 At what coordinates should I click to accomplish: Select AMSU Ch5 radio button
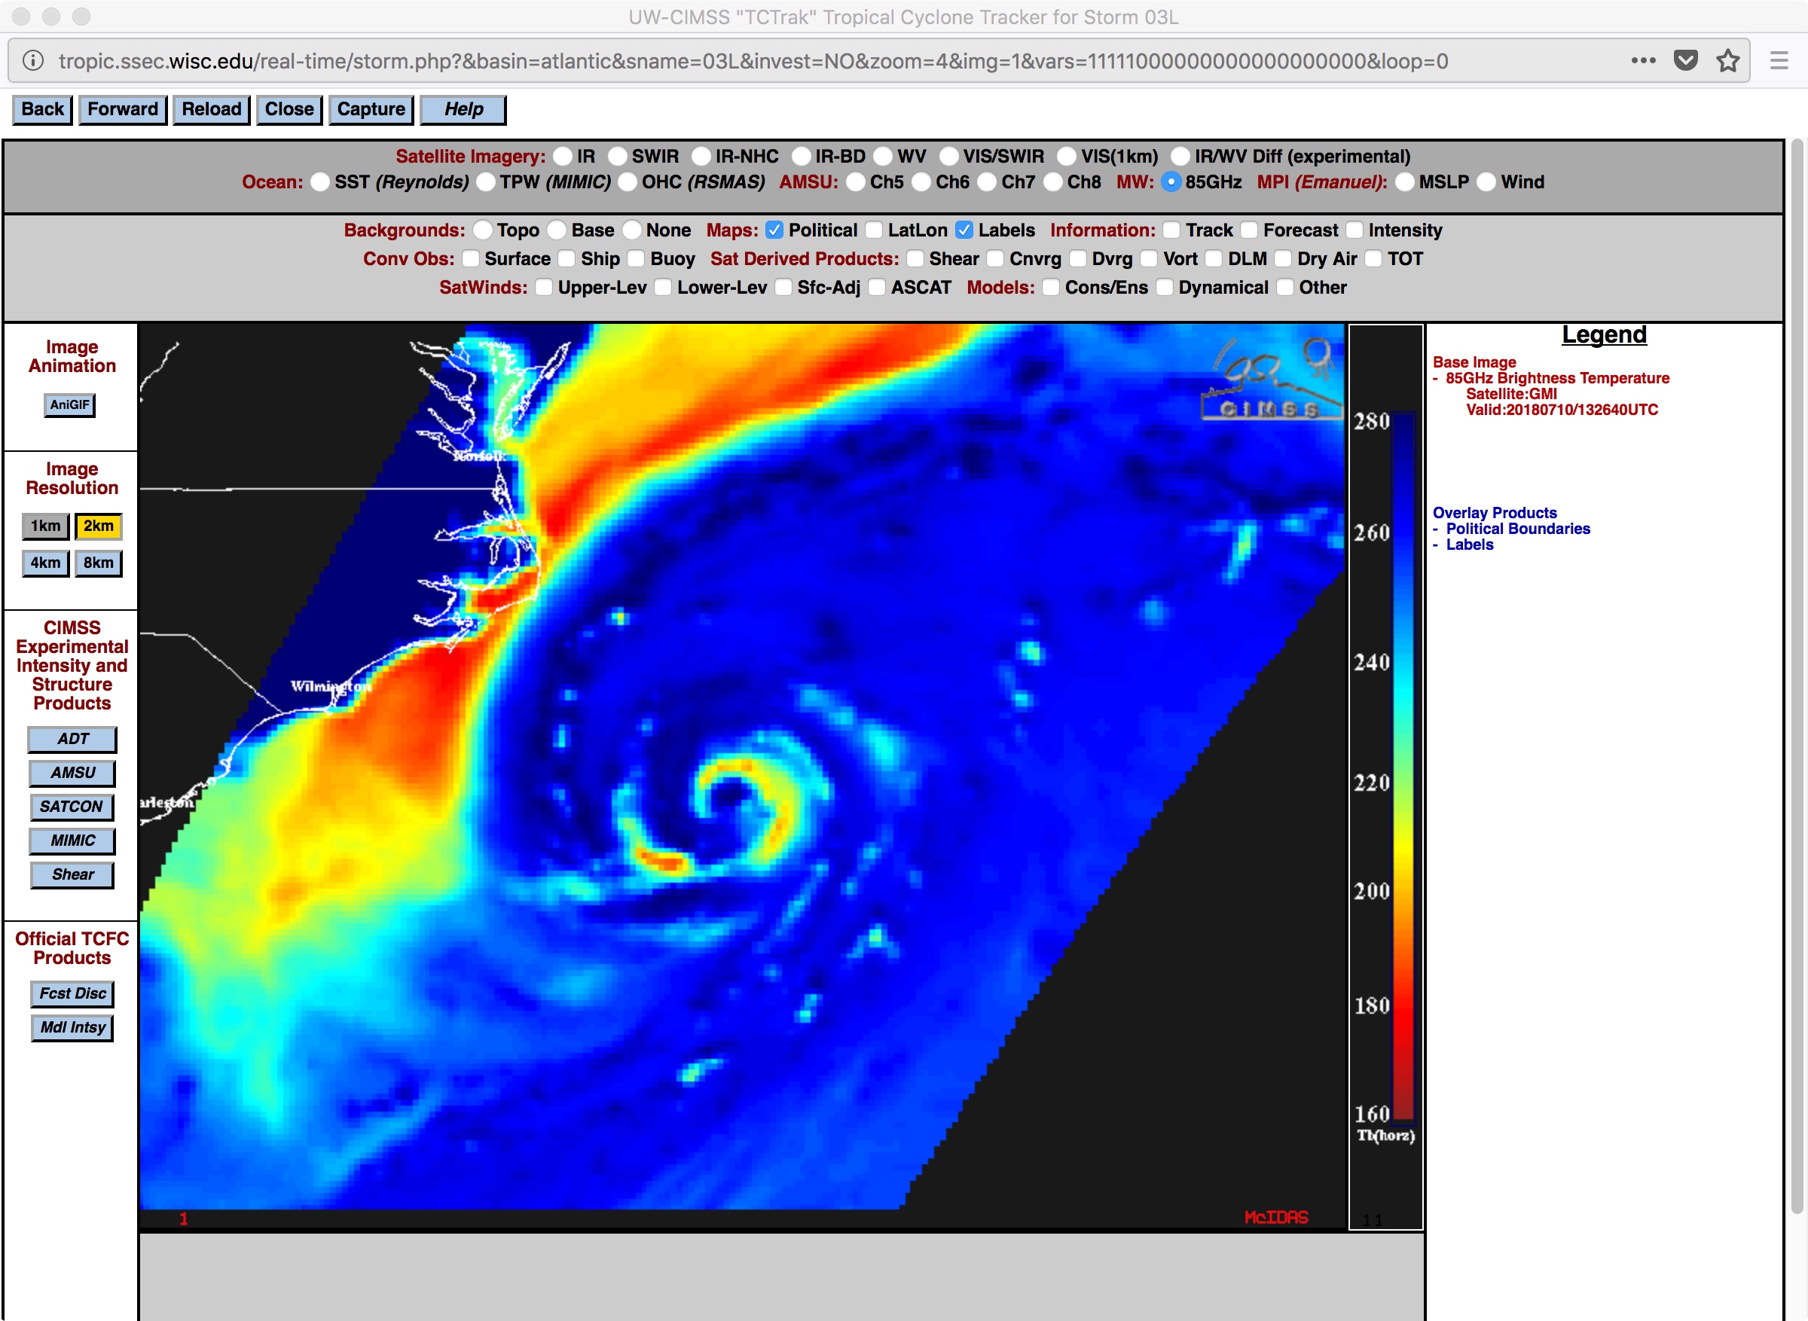point(856,182)
